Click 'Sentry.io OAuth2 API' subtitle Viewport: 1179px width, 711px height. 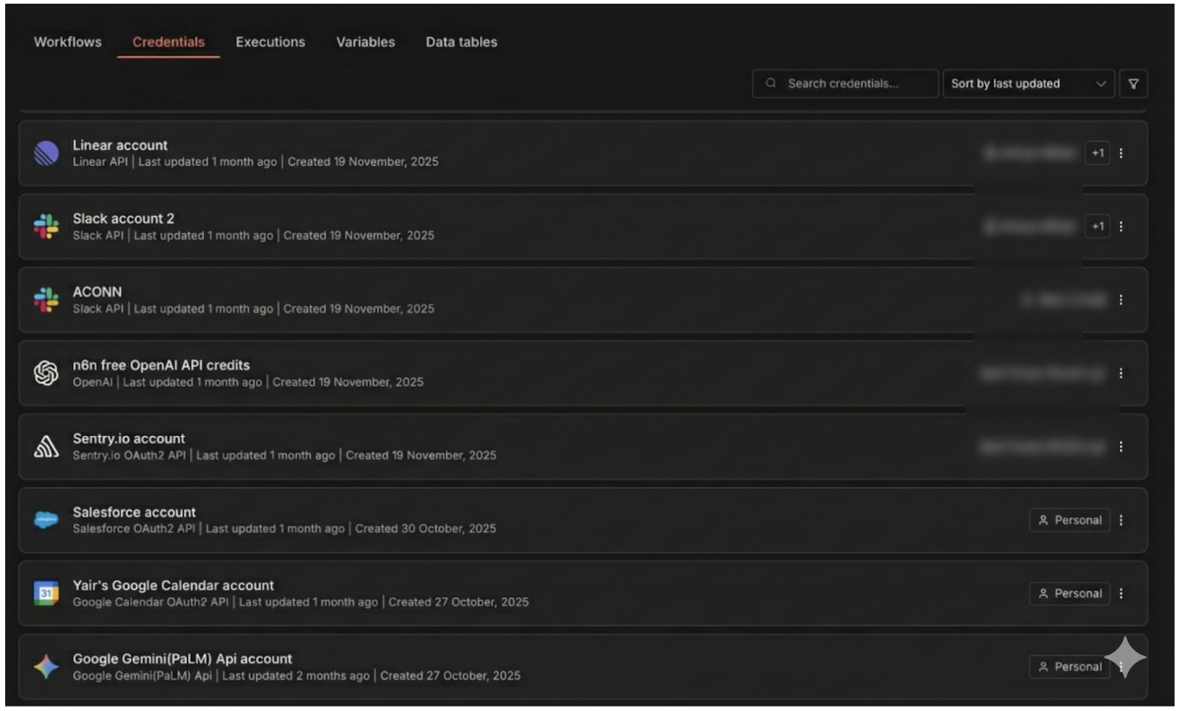[129, 455]
